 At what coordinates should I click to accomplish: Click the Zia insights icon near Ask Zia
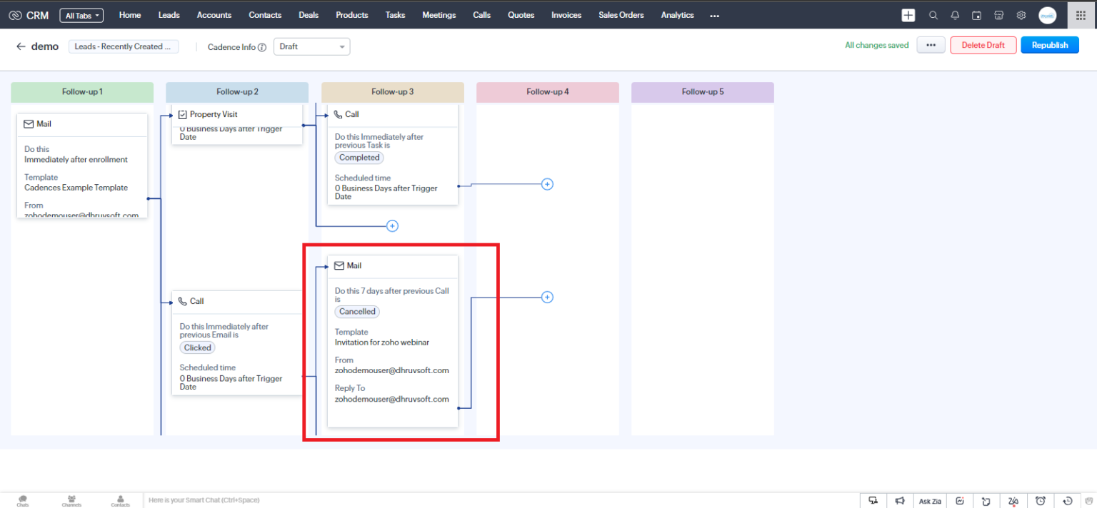(x=959, y=500)
